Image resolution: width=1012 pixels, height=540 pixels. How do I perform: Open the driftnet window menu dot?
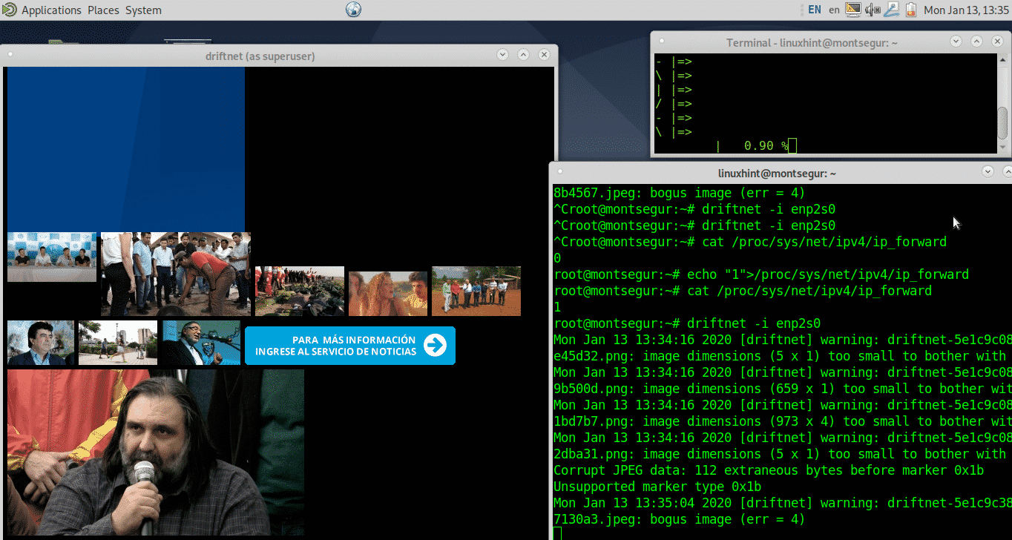point(10,55)
